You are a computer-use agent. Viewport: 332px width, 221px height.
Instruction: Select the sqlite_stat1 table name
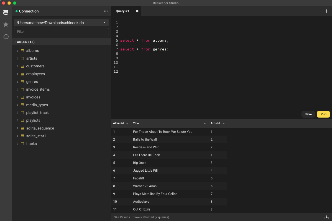click(36, 136)
